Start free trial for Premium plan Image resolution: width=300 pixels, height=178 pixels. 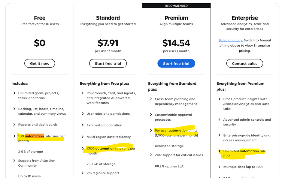point(176,63)
